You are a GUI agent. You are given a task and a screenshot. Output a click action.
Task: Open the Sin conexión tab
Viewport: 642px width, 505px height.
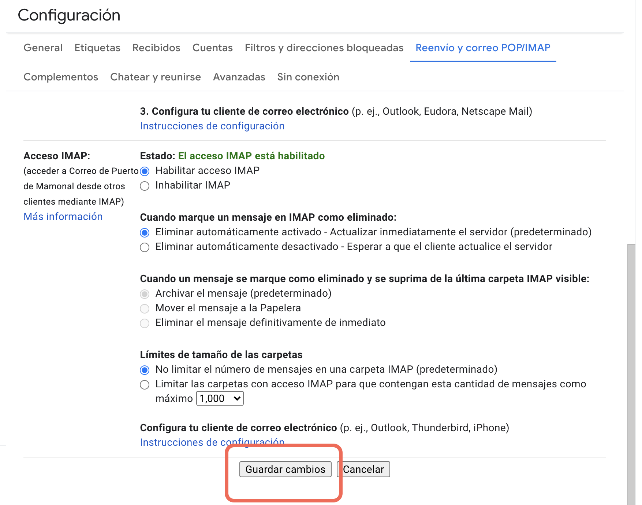(x=308, y=77)
